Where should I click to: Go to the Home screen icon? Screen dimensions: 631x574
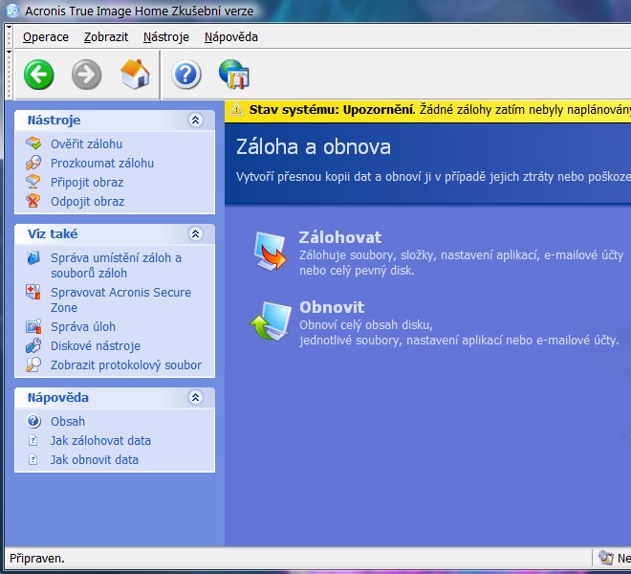click(x=135, y=74)
